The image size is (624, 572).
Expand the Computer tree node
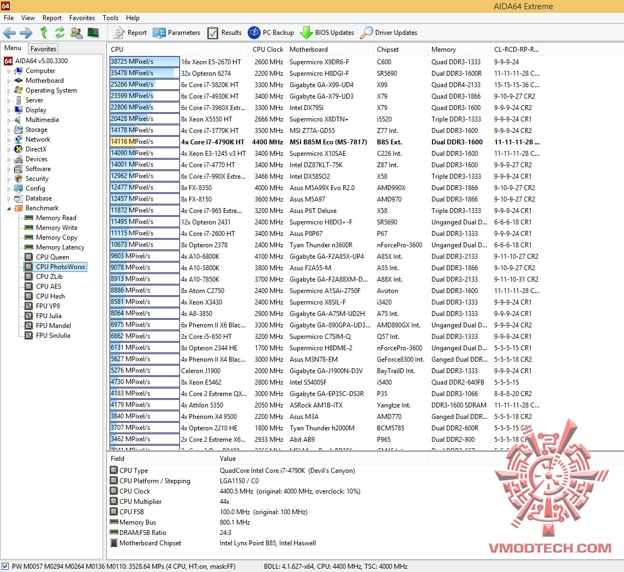tap(9, 71)
